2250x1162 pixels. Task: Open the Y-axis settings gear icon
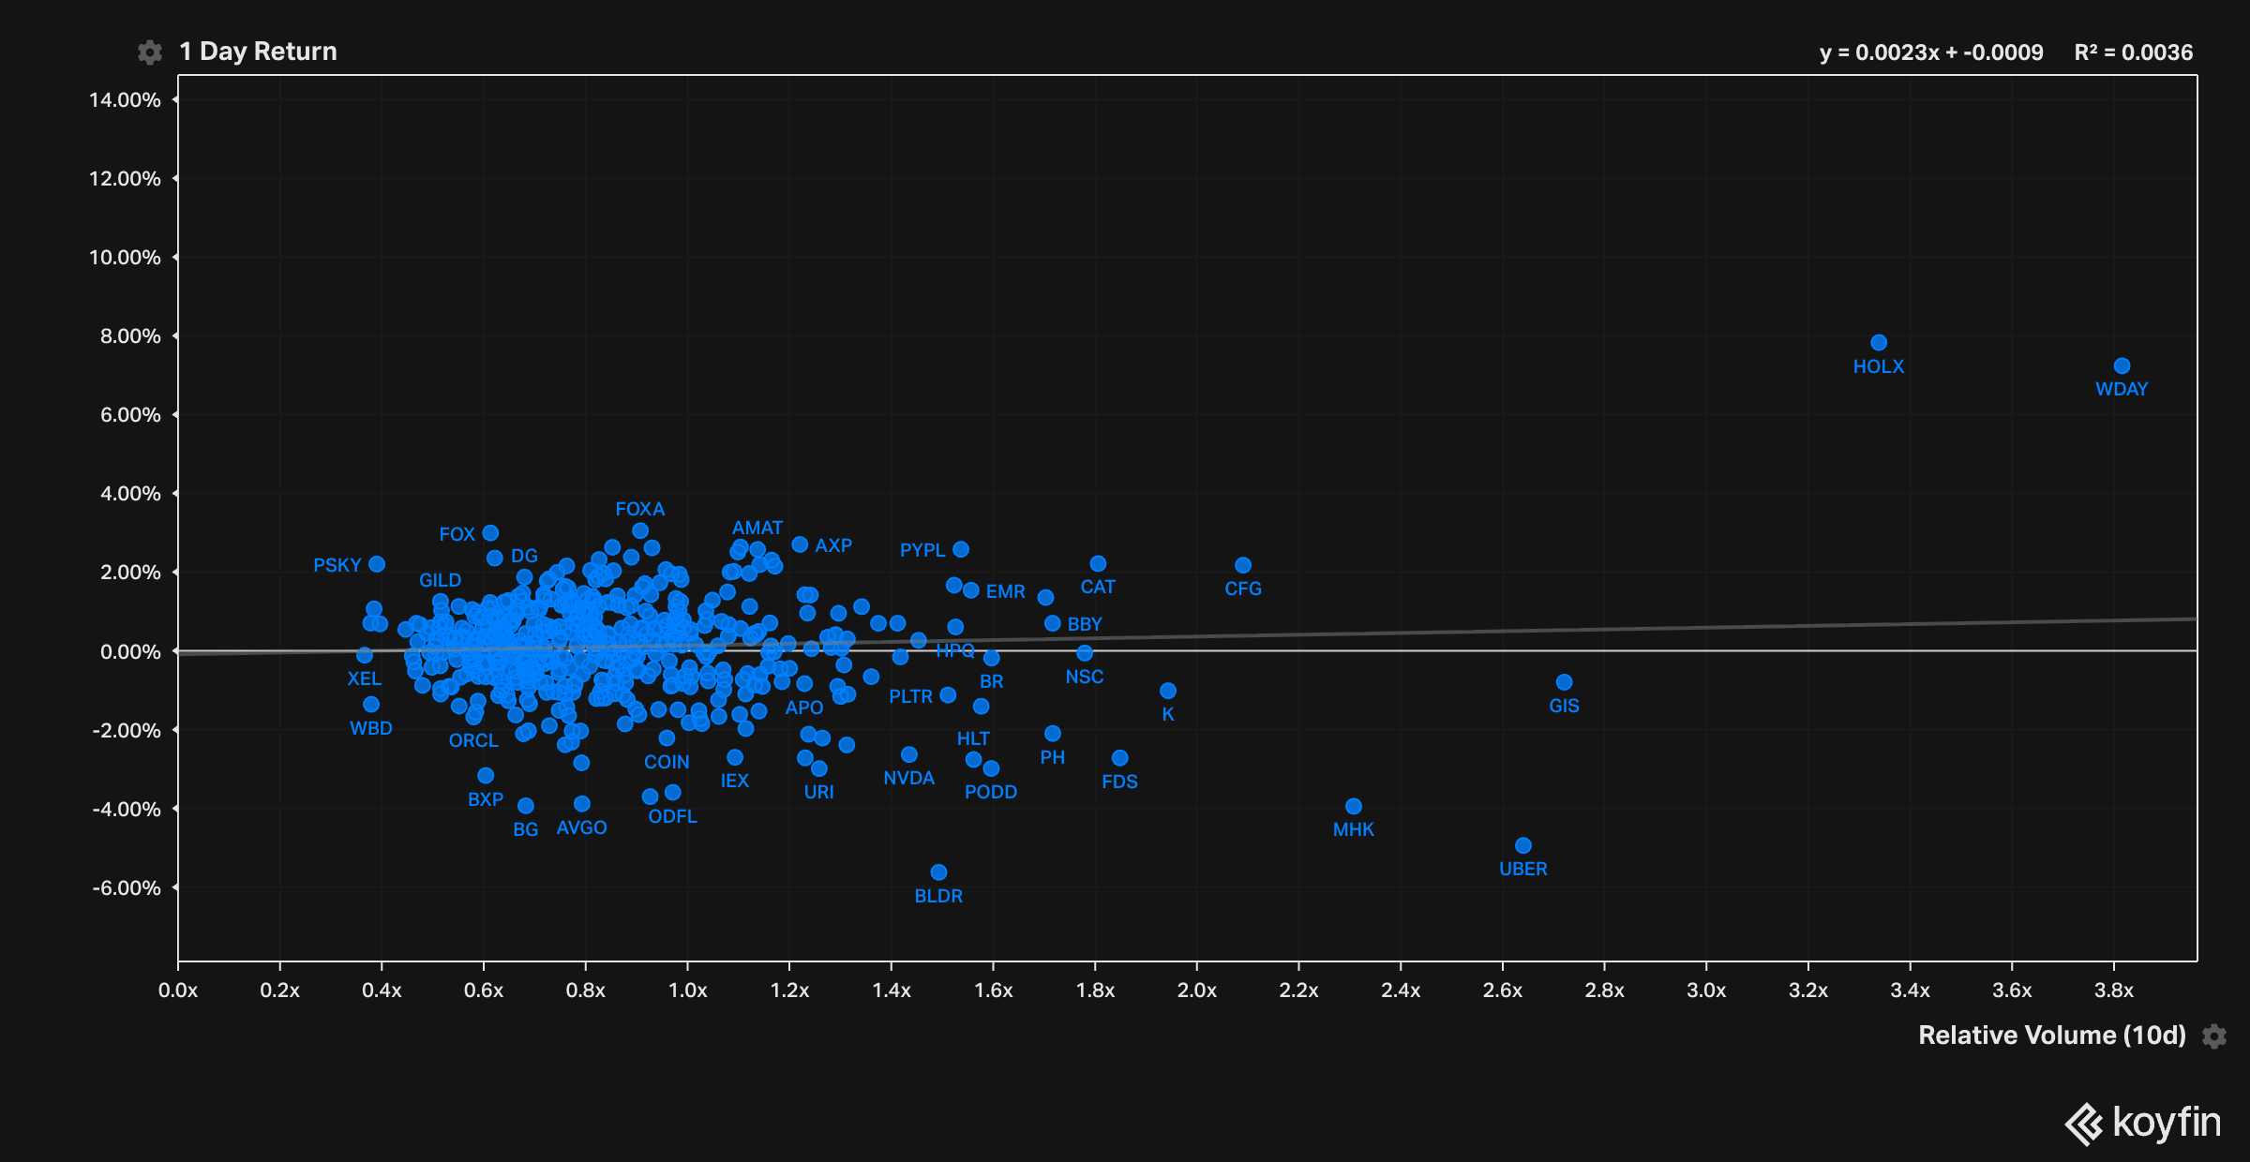coord(150,52)
